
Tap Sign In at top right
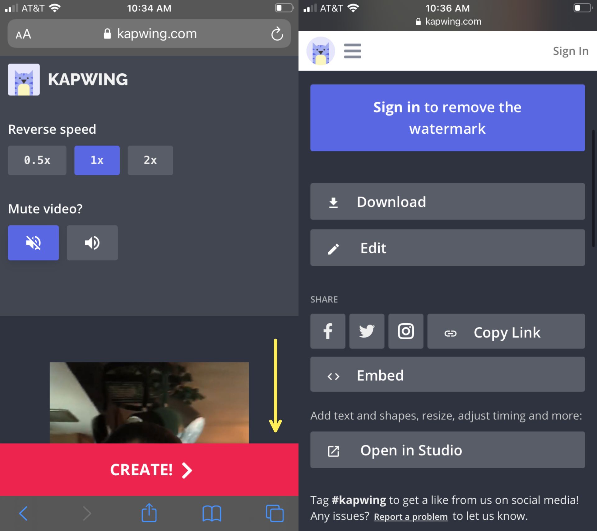coord(570,51)
